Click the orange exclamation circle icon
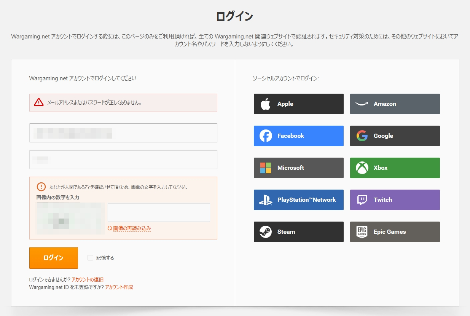The height and width of the screenshot is (316, 470). coord(41,187)
